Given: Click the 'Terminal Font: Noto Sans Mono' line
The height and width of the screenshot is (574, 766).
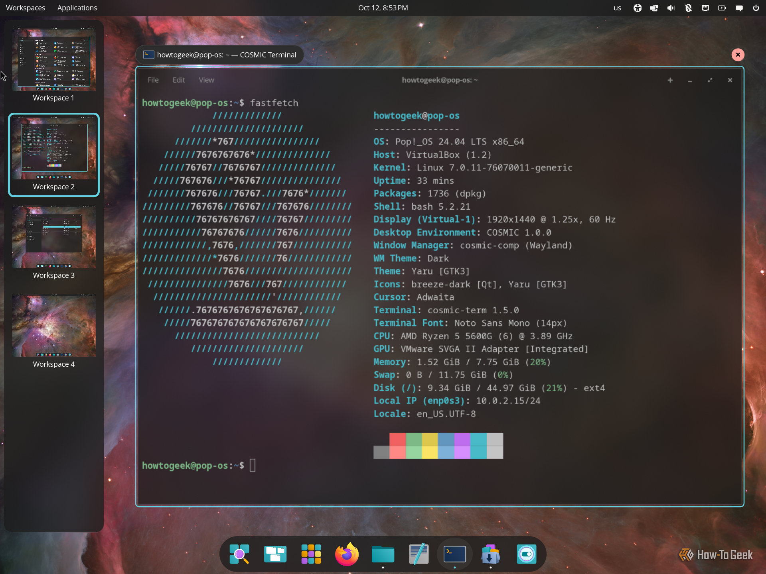Looking at the screenshot, I should pyautogui.click(x=470, y=323).
